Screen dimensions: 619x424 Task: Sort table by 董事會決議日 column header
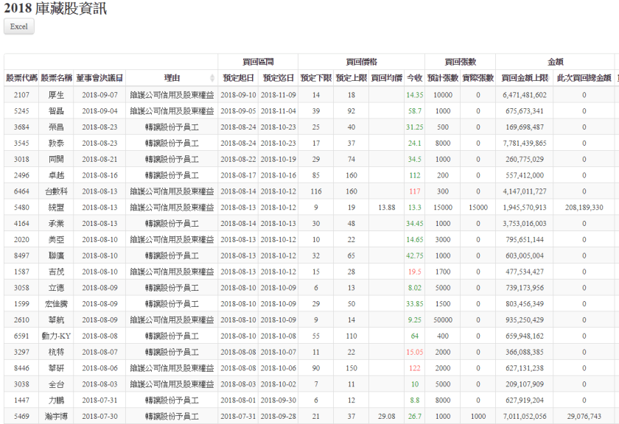99,77
